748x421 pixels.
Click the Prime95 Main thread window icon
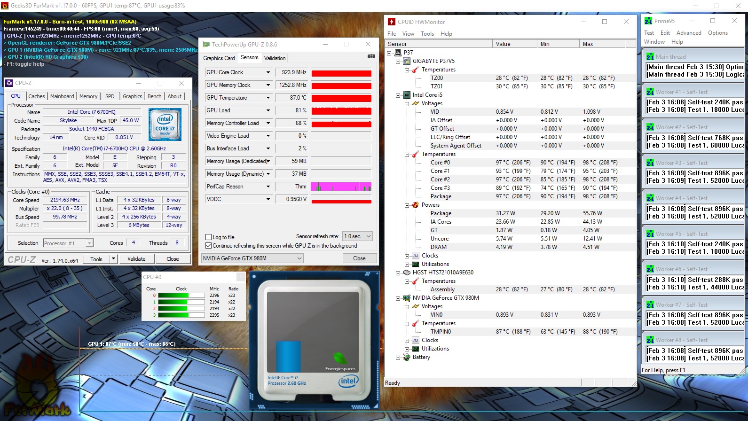(650, 56)
